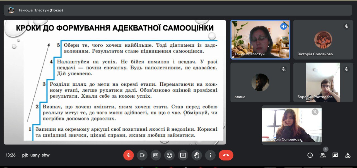
Task: Select Боровик Ростислав's video tile
Action: pos(323,82)
